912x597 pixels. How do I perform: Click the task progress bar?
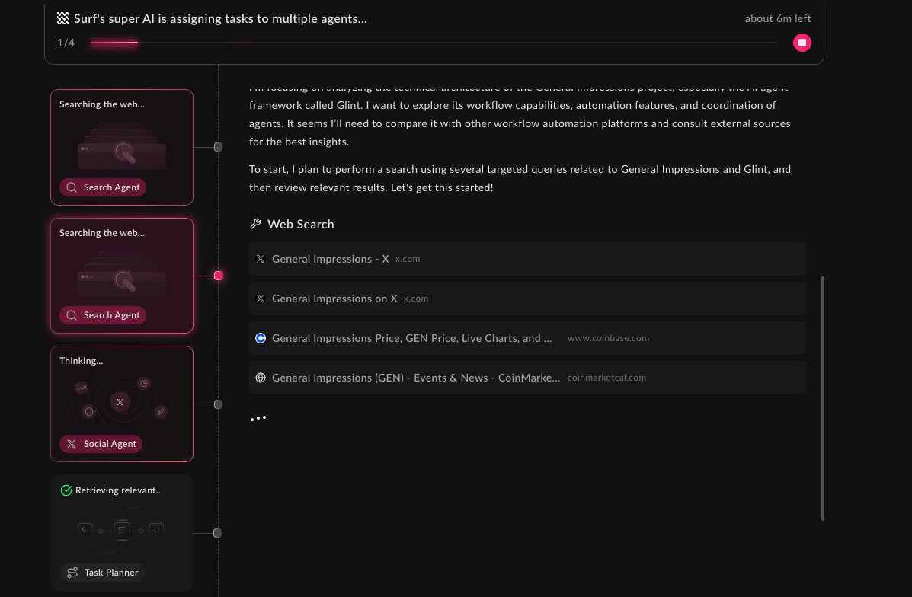(433, 43)
